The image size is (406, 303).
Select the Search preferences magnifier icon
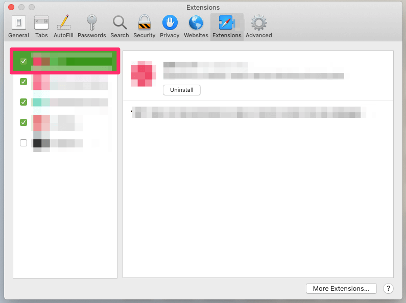point(120,26)
